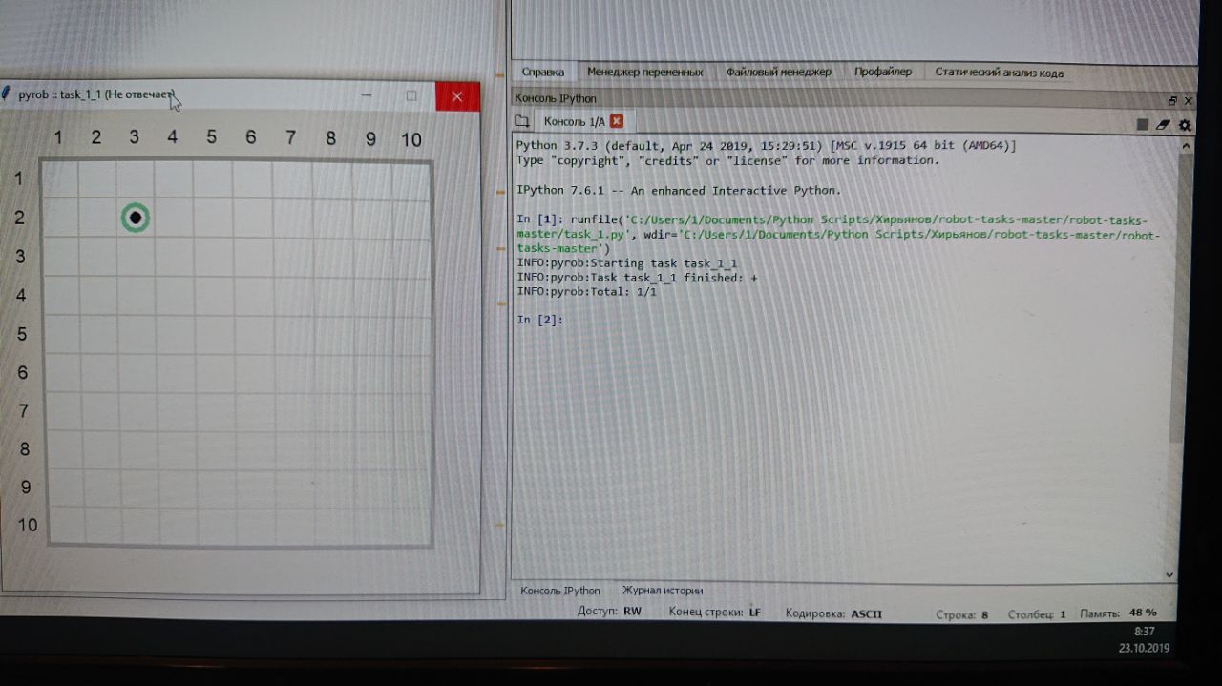Click the taskbar date 23.10.2019
The width and height of the screenshot is (1222, 686).
(x=1143, y=648)
